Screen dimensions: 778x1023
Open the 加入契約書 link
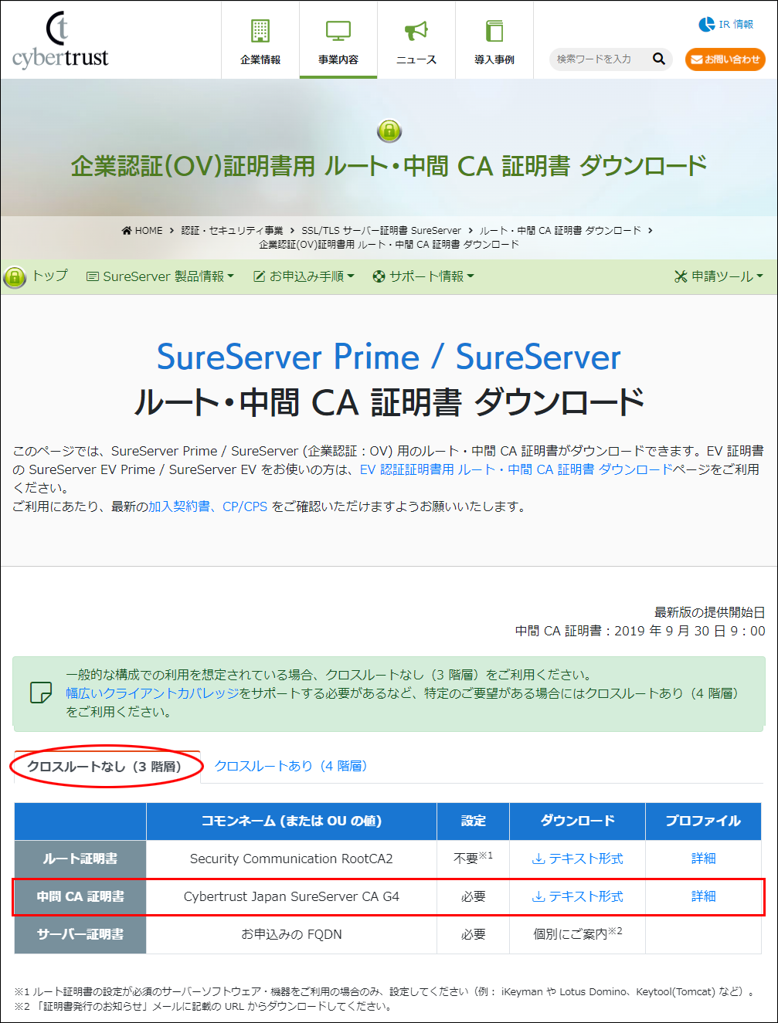pyautogui.click(x=179, y=506)
